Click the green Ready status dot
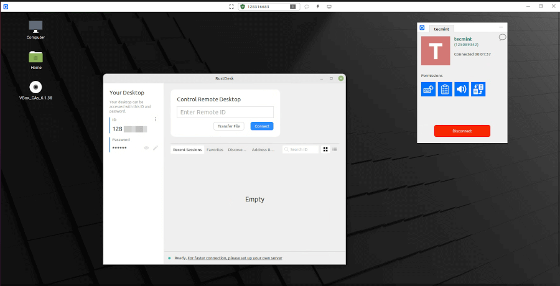 (169, 258)
